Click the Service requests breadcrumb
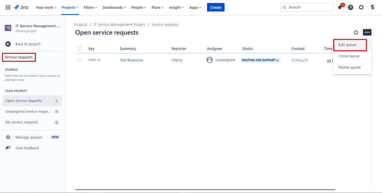Screen dimensions: 382x193 point(165,24)
